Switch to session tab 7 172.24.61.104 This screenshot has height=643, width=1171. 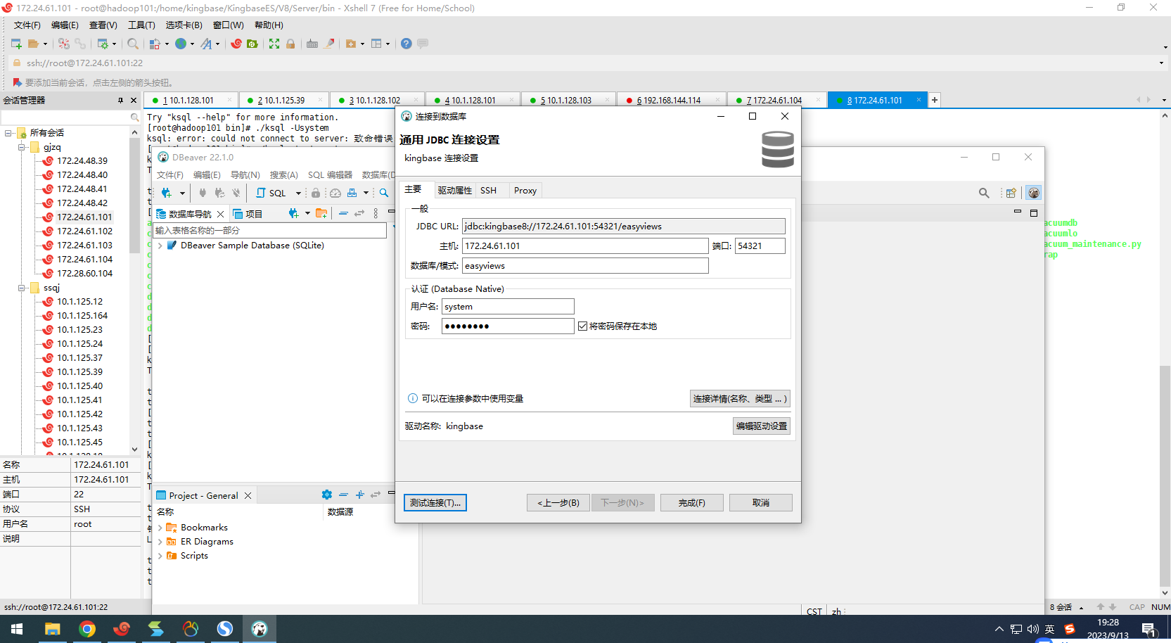[775, 100]
